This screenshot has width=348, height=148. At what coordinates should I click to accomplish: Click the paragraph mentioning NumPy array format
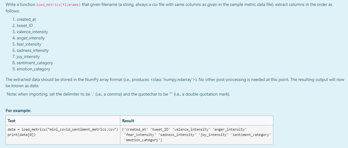tap(175, 82)
